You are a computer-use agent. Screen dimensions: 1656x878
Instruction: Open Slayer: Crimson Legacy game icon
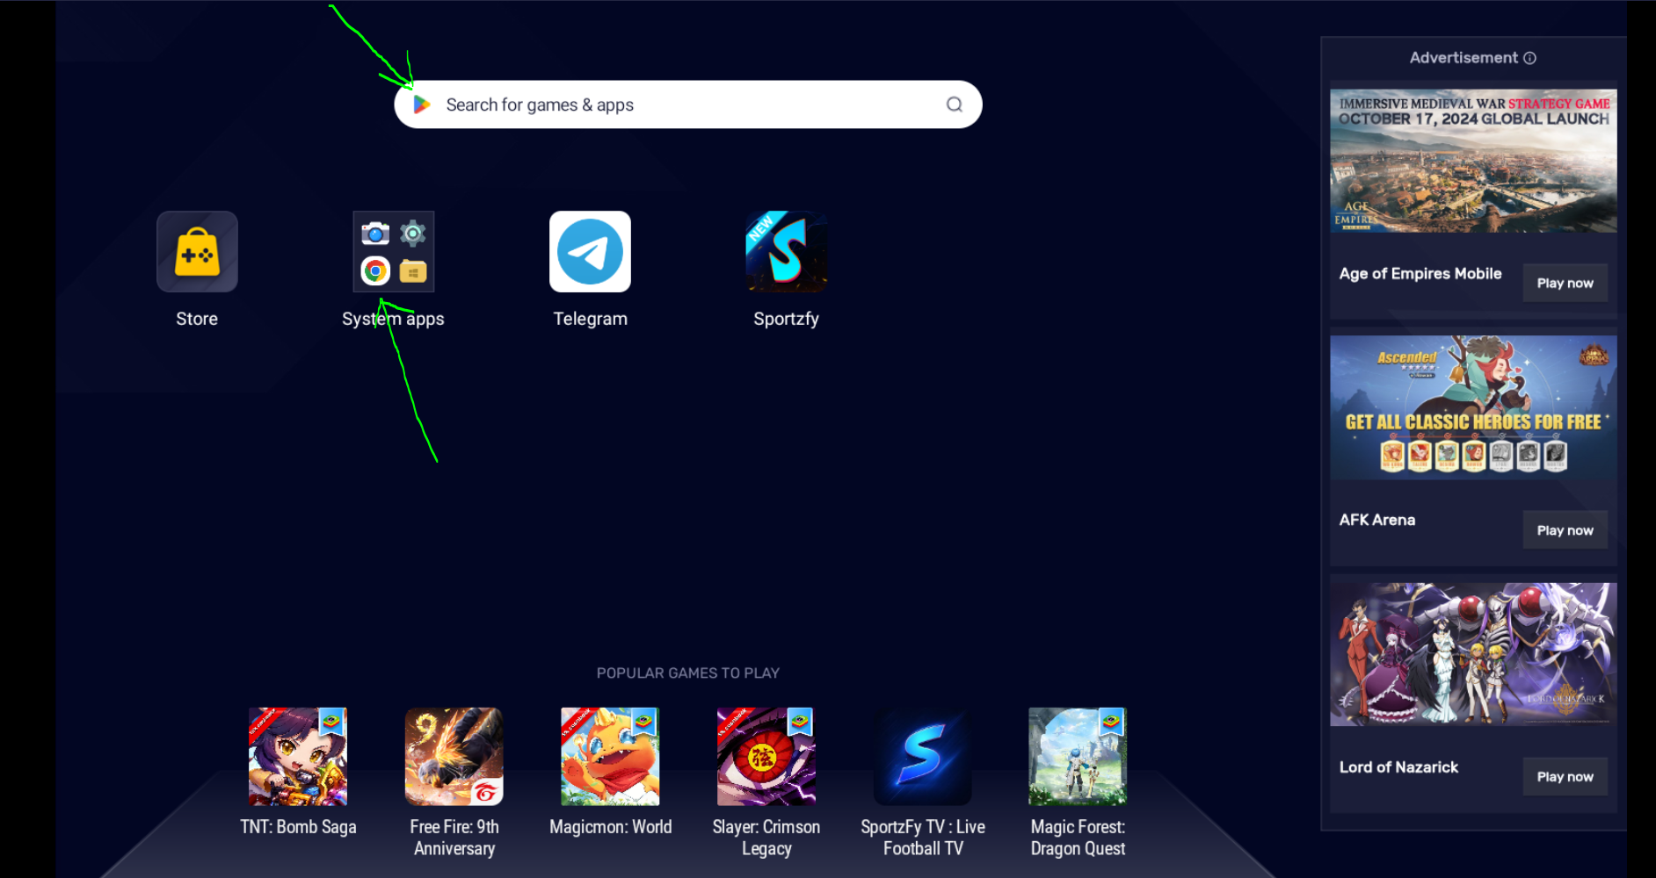[766, 757]
